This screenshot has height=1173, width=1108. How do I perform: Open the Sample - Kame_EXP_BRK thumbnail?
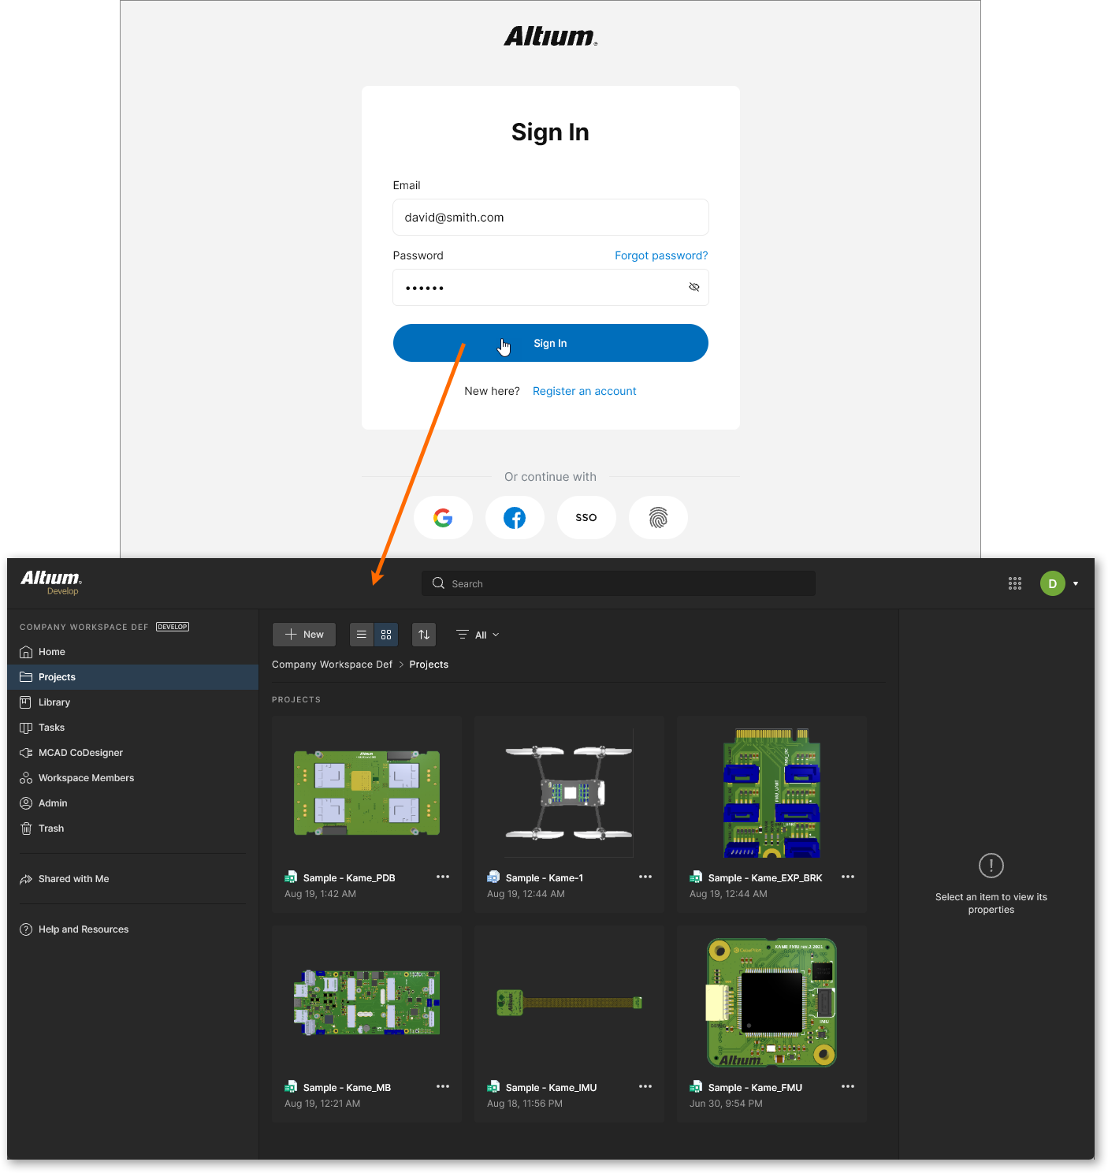tap(772, 792)
